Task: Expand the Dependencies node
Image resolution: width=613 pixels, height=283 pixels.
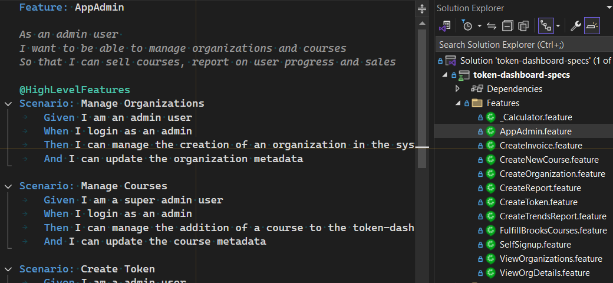Action: 458,89
